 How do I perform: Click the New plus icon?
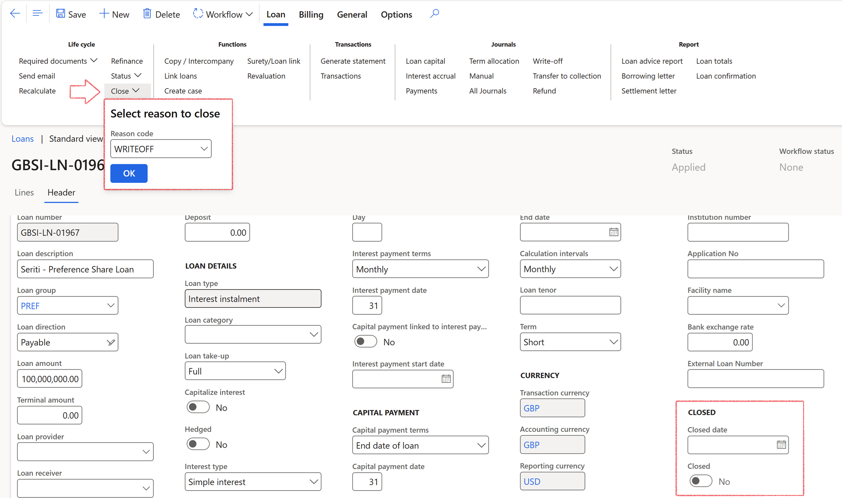[103, 14]
